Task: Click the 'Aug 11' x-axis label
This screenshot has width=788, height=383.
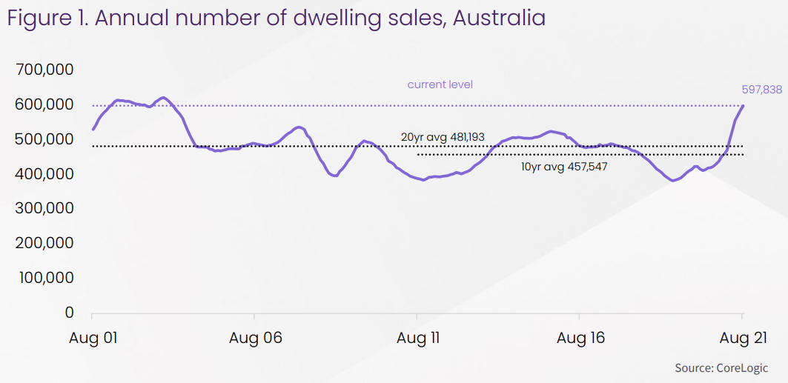Action: coord(418,338)
